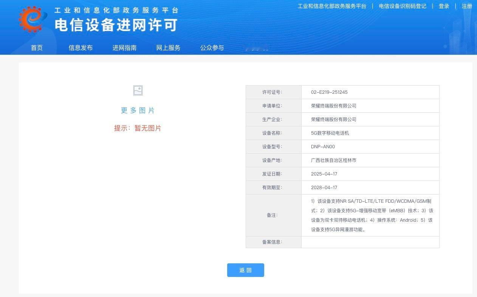Screen dimensions: 477x297
Task: Open the 首页 navigation tab
Action: 37,48
